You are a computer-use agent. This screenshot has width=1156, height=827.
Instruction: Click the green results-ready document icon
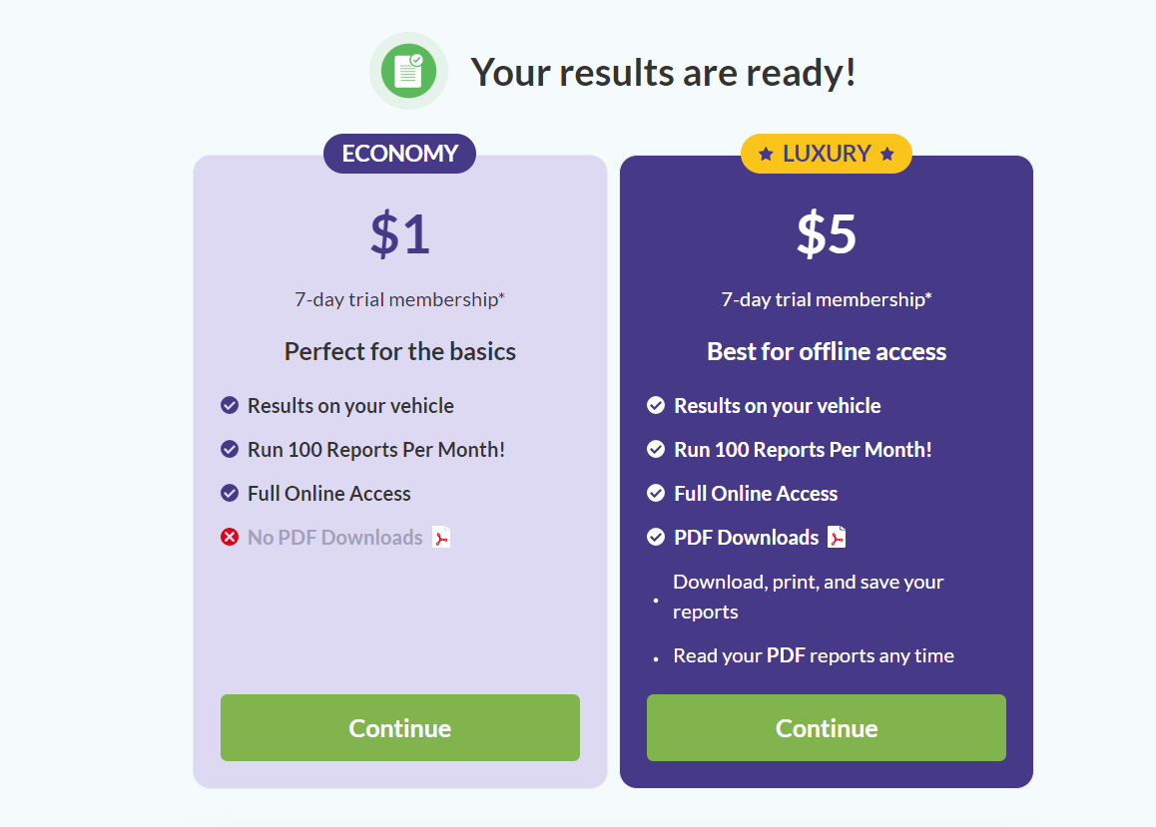coord(408,72)
